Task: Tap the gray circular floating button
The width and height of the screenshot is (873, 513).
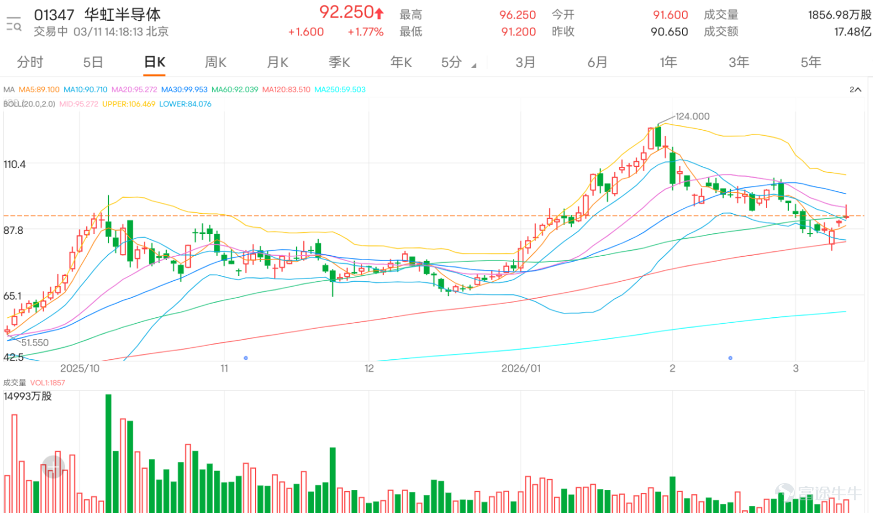Action: coord(53,467)
